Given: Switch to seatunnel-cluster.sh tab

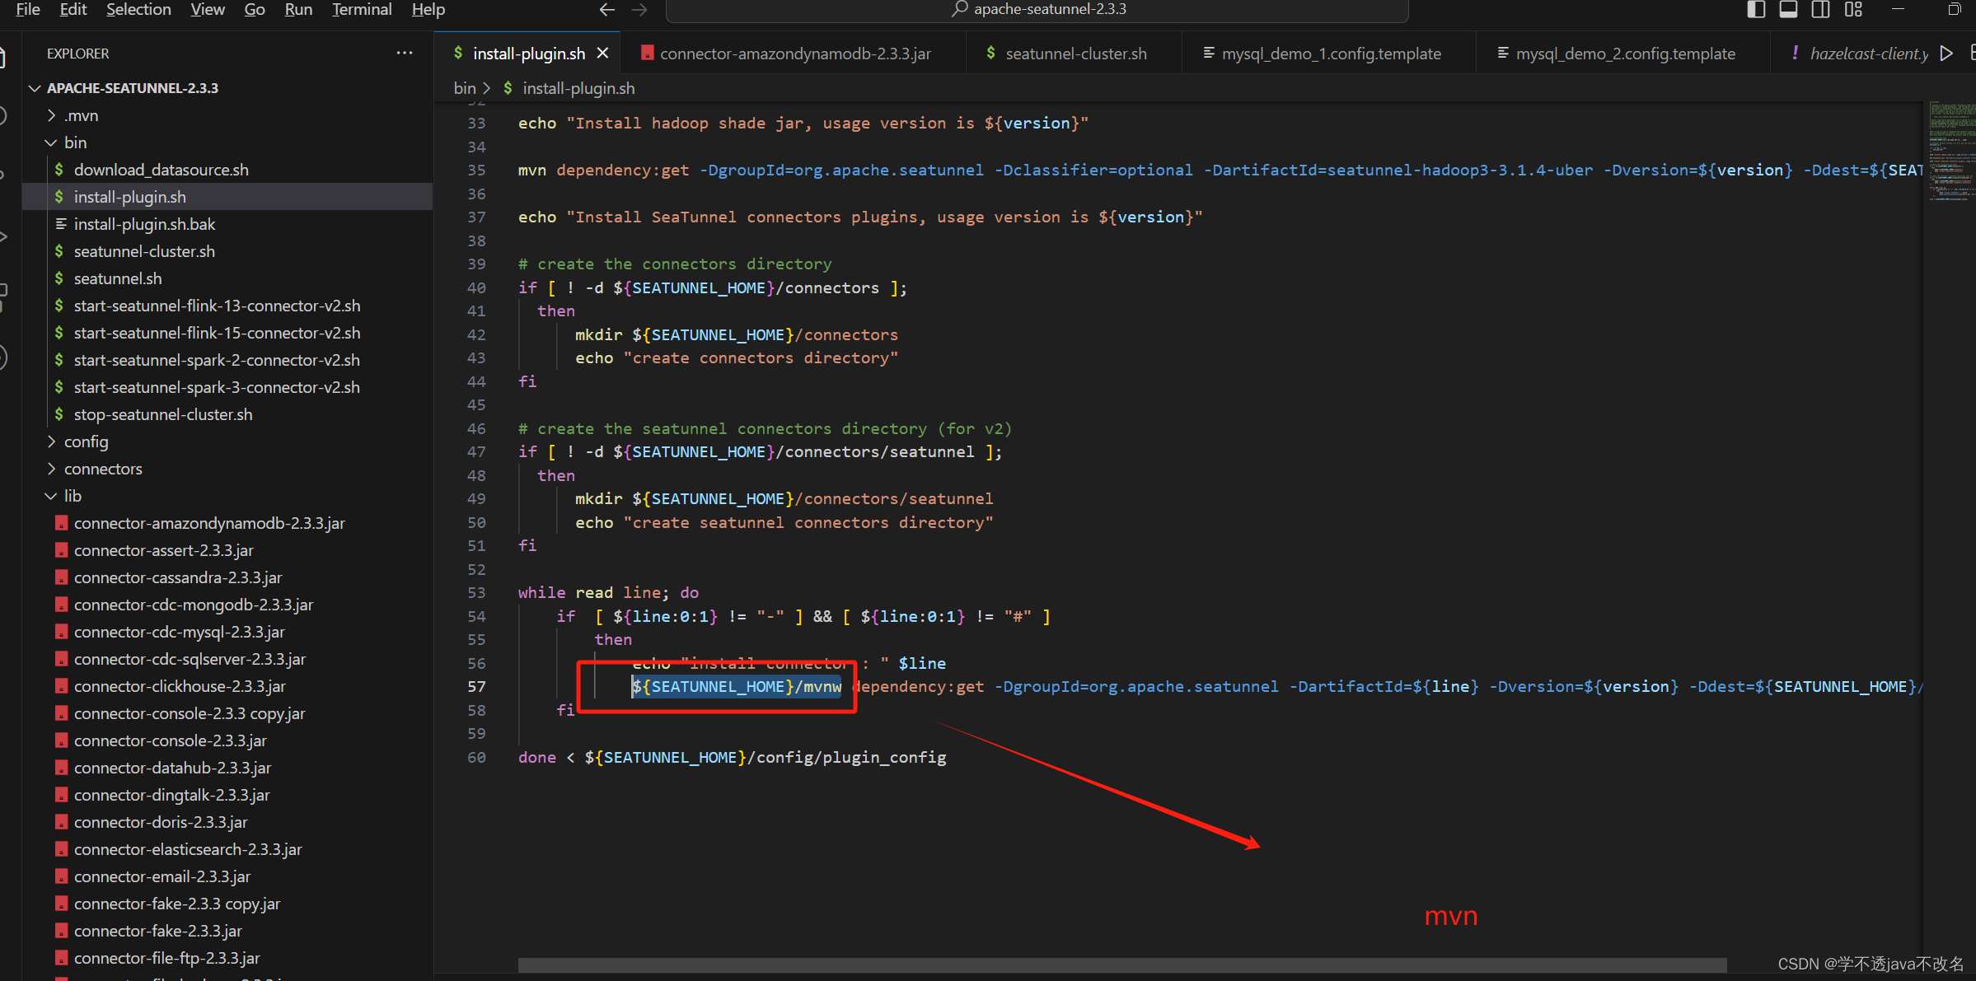Looking at the screenshot, I should (x=1075, y=54).
